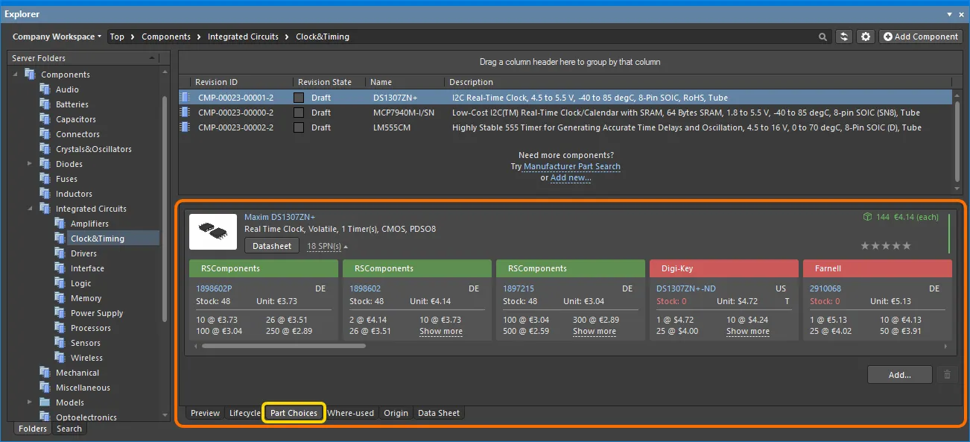Click the Logic folder icon
Image resolution: width=970 pixels, height=442 pixels.
pyautogui.click(x=60, y=283)
